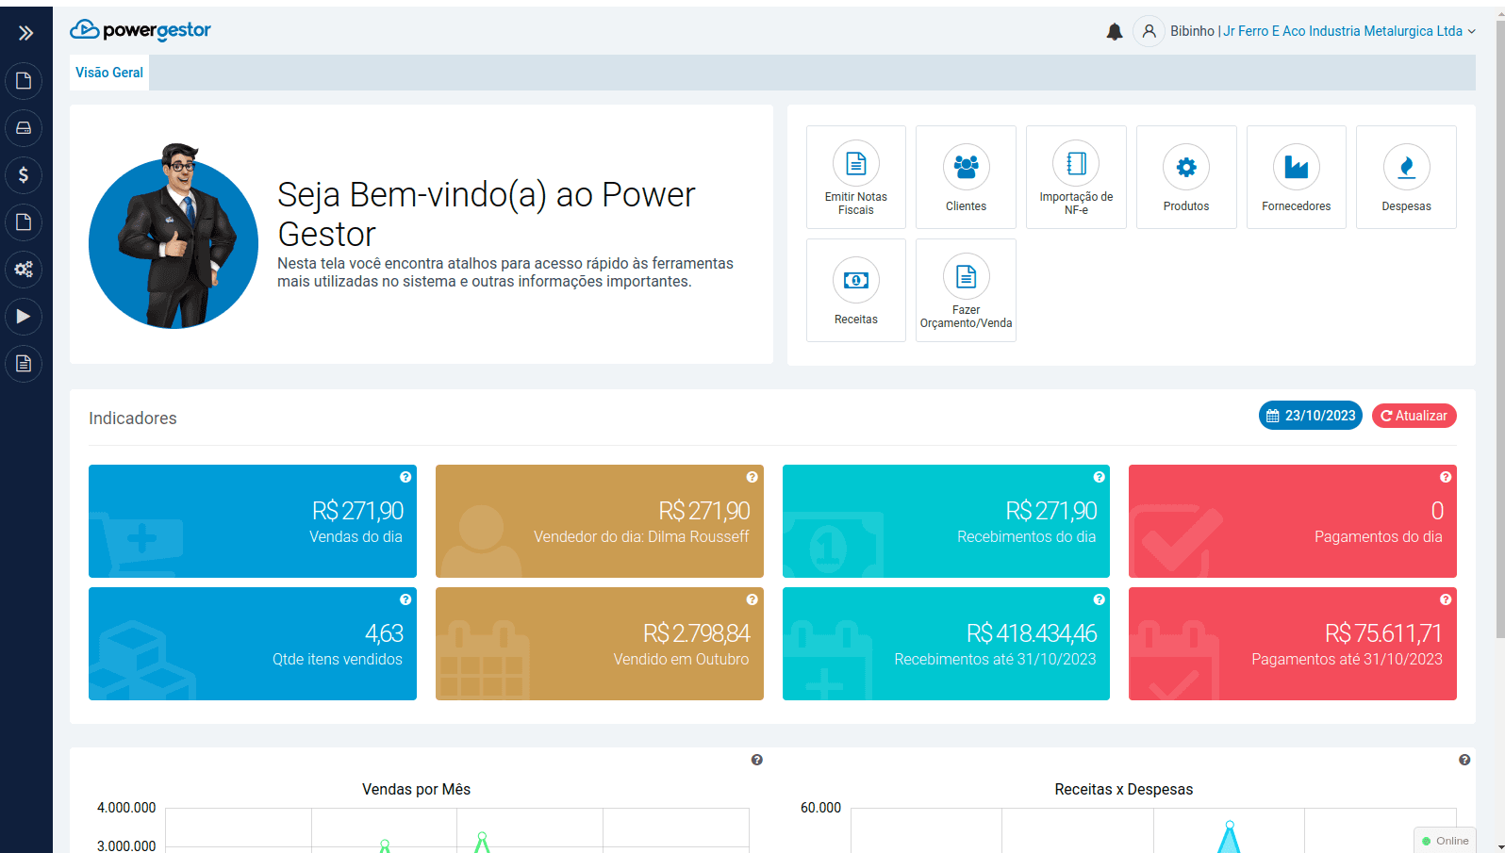Click the page vertical scrollbar
This screenshot has height=853, width=1505.
tap(1499, 330)
